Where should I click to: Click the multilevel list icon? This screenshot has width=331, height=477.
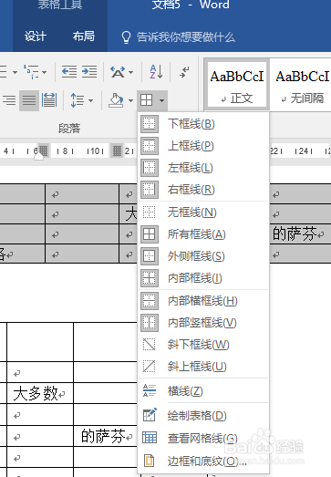(x=31, y=72)
